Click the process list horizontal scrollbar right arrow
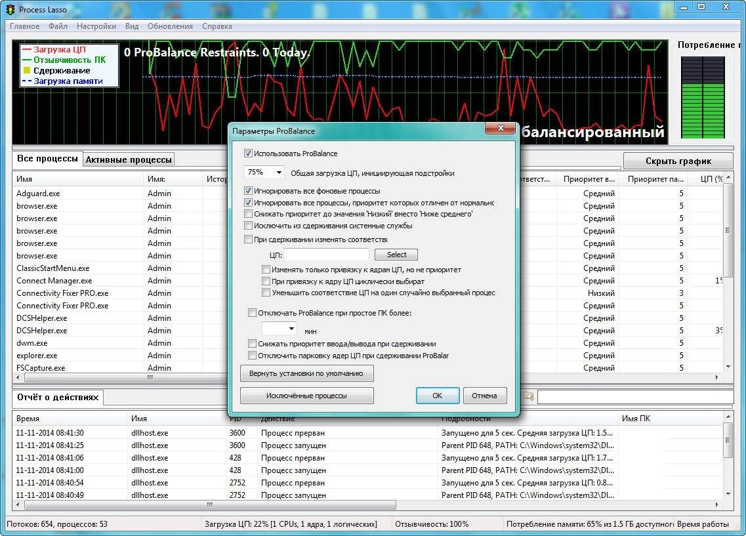The height and width of the screenshot is (536, 746). coord(717,377)
